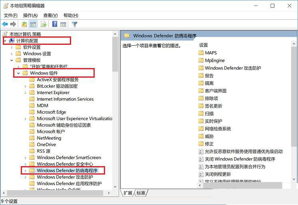Viewport: 298px width, 205px height.
Task: Maximize the 本地组策略编辑器 window
Action: click(272, 6)
